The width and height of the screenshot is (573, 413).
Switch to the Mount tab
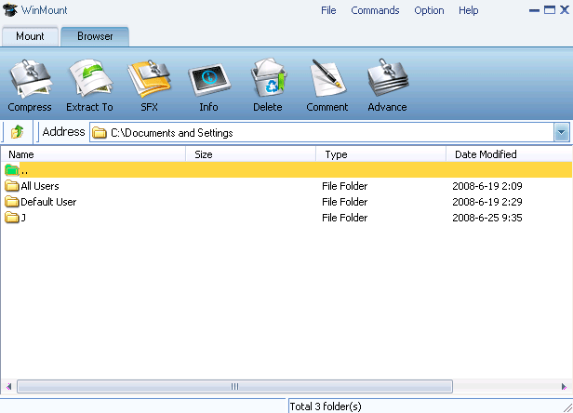pos(30,36)
